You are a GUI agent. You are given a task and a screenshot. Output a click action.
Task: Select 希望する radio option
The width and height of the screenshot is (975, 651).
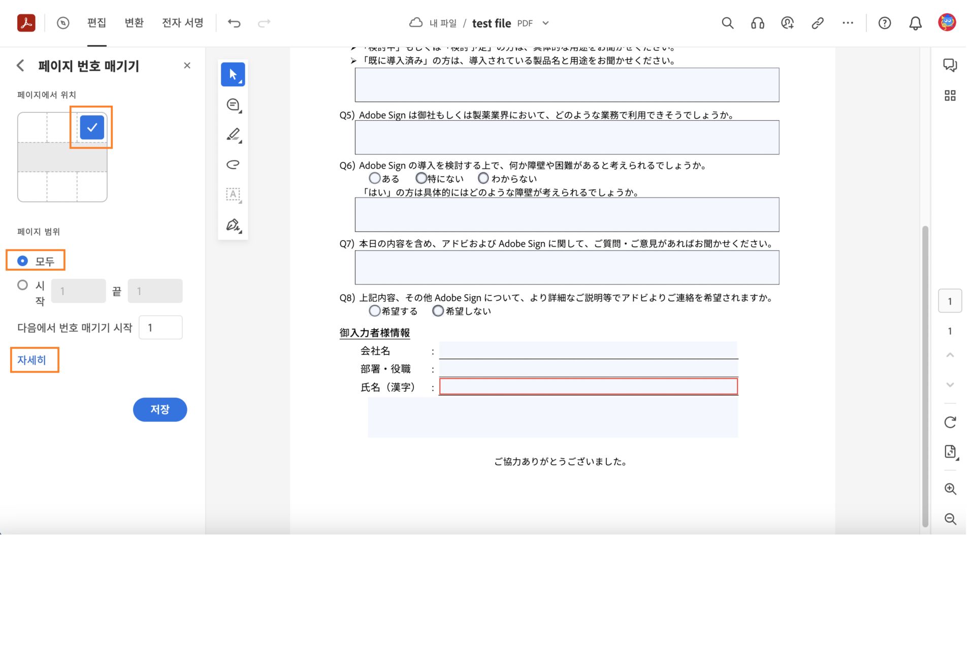[375, 311]
